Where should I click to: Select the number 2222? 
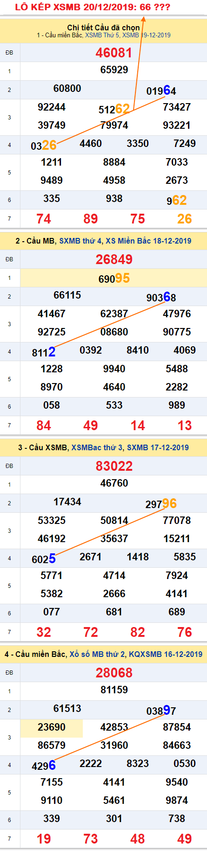(x=91, y=764)
